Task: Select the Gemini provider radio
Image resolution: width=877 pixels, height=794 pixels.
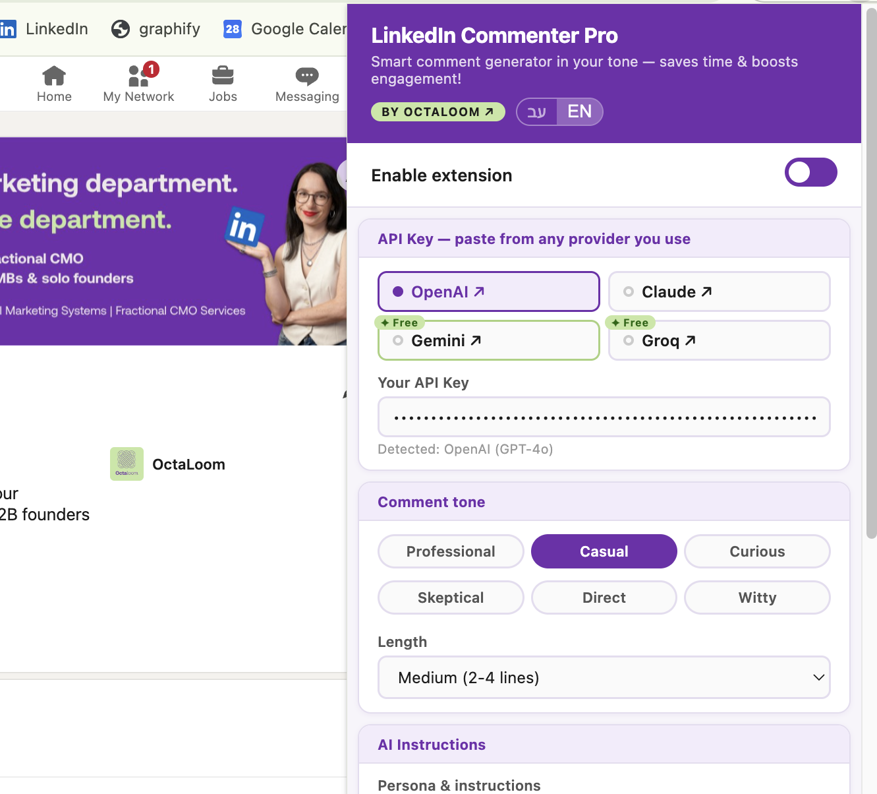Action: pyautogui.click(x=398, y=340)
